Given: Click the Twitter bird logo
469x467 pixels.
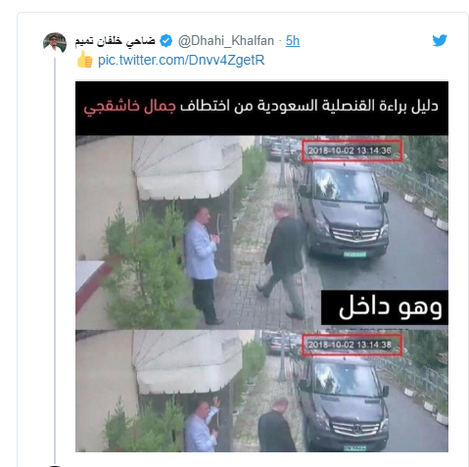Looking at the screenshot, I should click(x=440, y=40).
